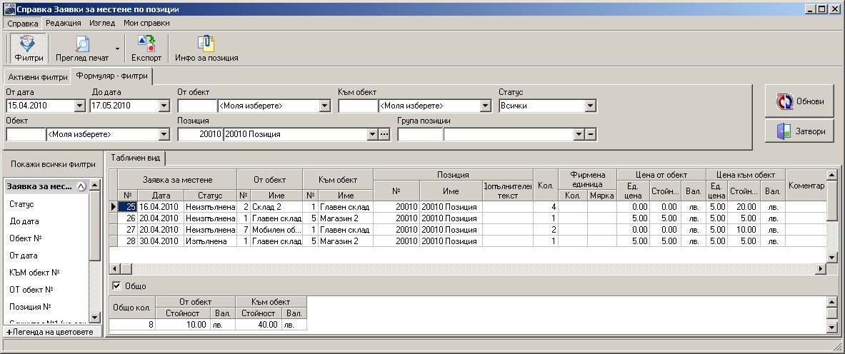Select the Формуляр - филтри tab
The height and width of the screenshot is (354, 845).
(111, 76)
